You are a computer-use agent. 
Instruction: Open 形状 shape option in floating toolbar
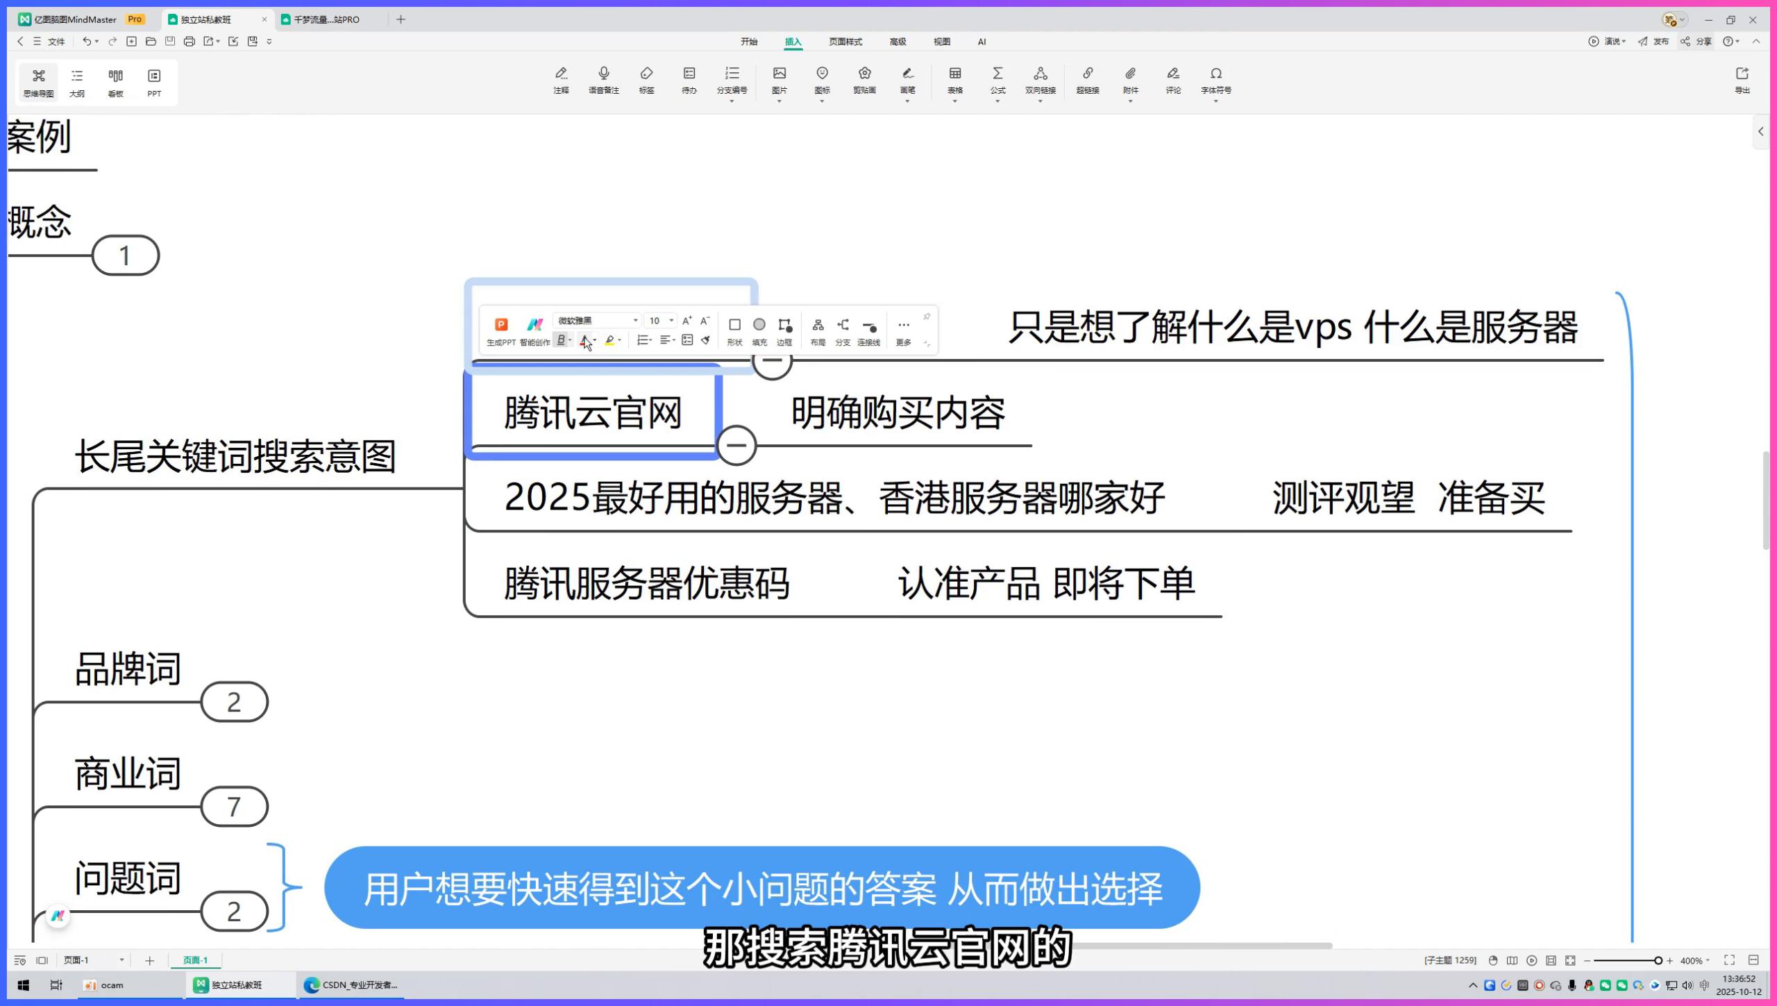pyautogui.click(x=734, y=331)
